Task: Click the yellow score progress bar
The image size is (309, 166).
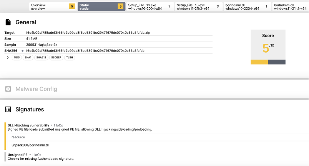Action: pyautogui.click(x=259, y=62)
